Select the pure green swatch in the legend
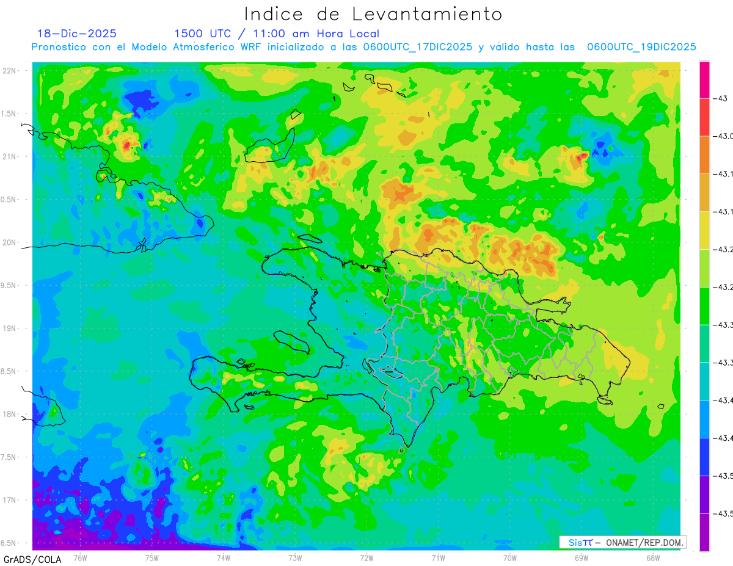 coord(704,306)
